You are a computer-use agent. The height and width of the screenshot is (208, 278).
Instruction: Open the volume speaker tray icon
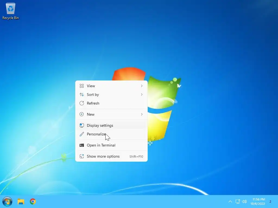point(244,201)
